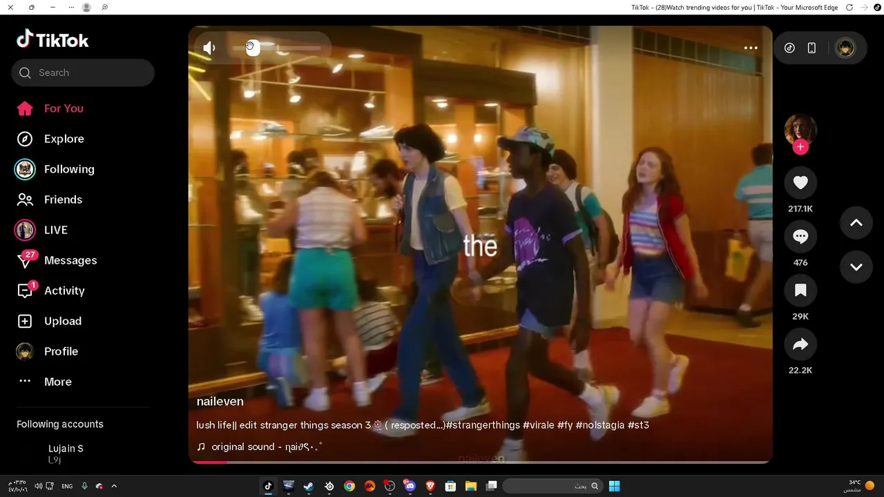884x497 pixels.
Task: Open File Explorer from the taskbar
Action: click(x=471, y=486)
